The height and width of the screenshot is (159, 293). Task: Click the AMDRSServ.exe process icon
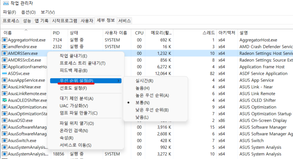pos(5,53)
